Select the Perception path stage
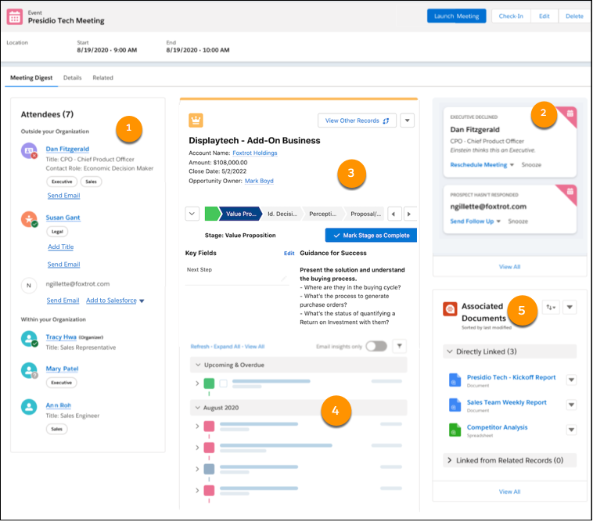The height and width of the screenshot is (522, 593). [x=322, y=214]
